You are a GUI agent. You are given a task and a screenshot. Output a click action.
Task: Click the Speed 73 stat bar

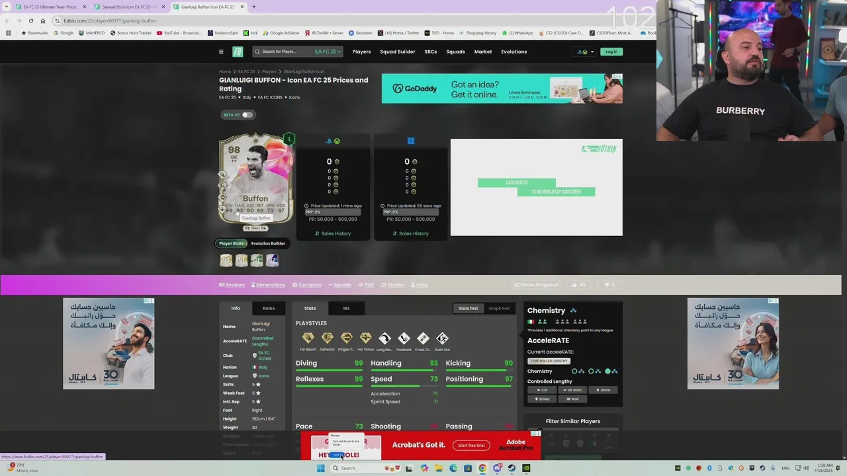pyautogui.click(x=404, y=380)
